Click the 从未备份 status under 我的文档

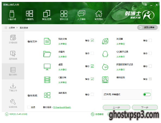[x=63, y=44]
